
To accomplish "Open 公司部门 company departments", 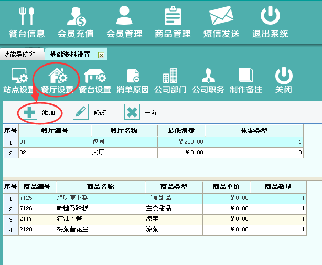I will tap(170, 80).
